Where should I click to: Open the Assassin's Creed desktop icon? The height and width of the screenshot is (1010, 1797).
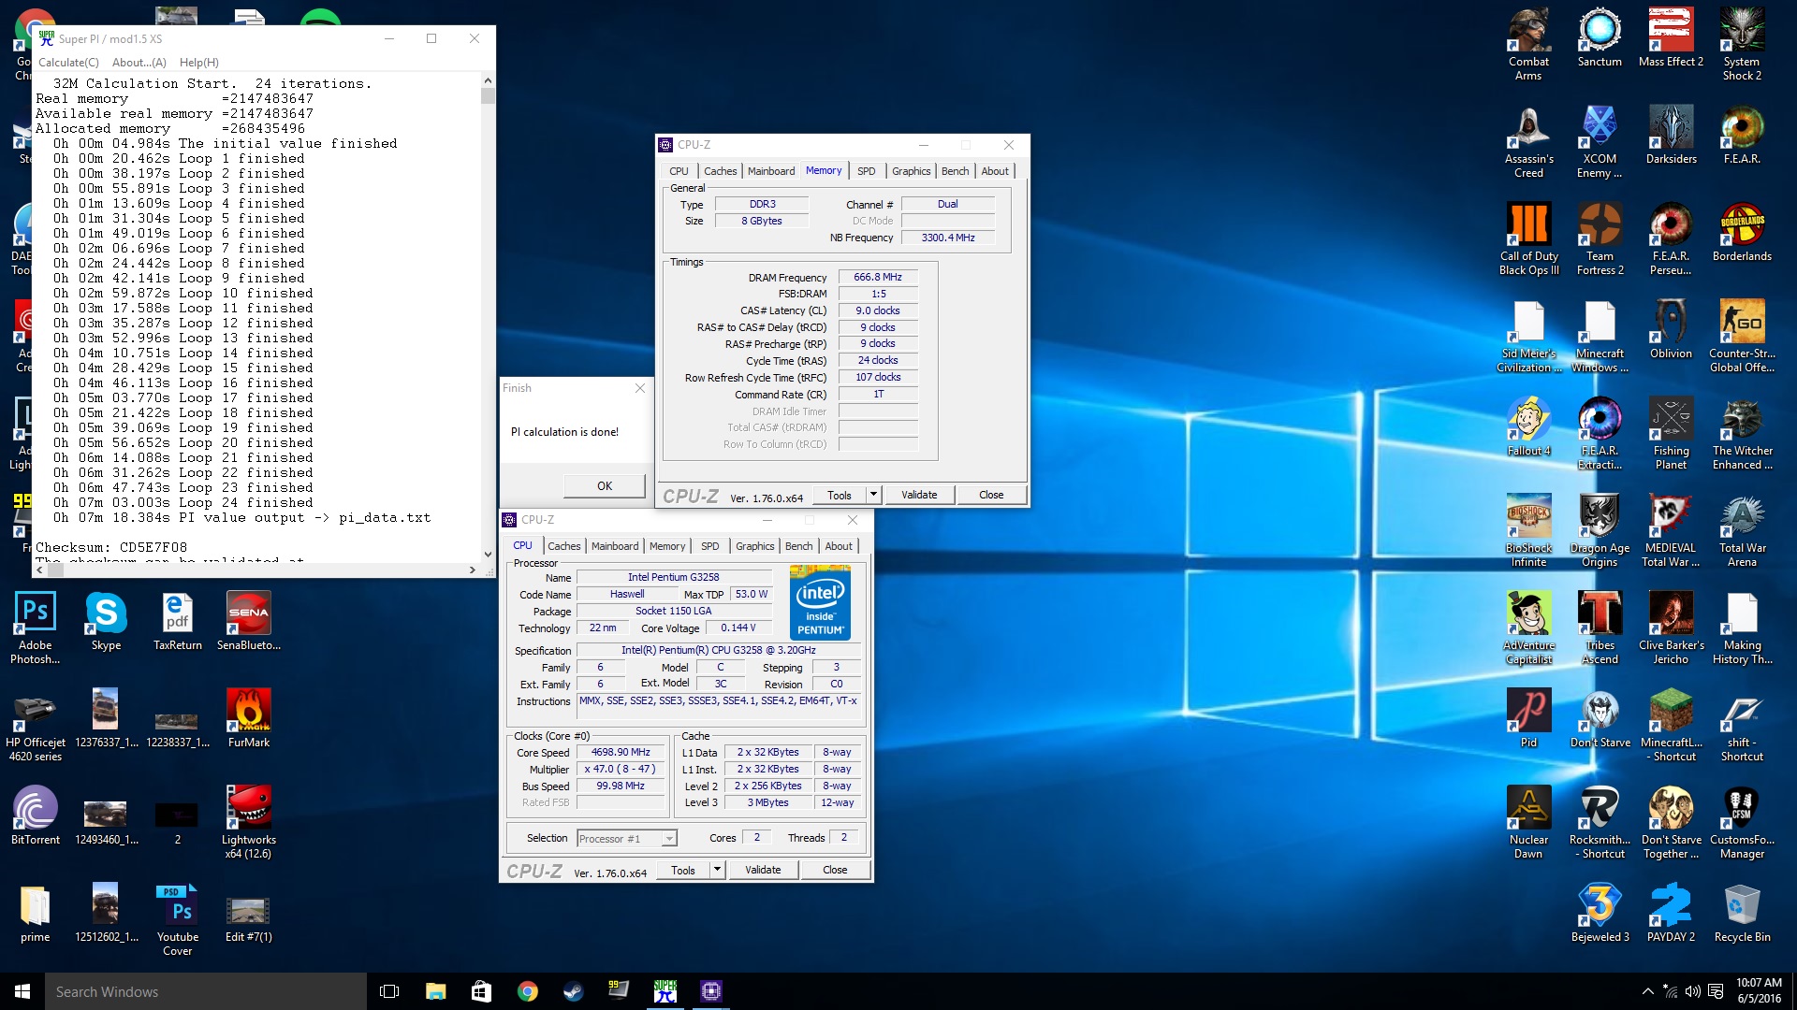[x=1528, y=141]
